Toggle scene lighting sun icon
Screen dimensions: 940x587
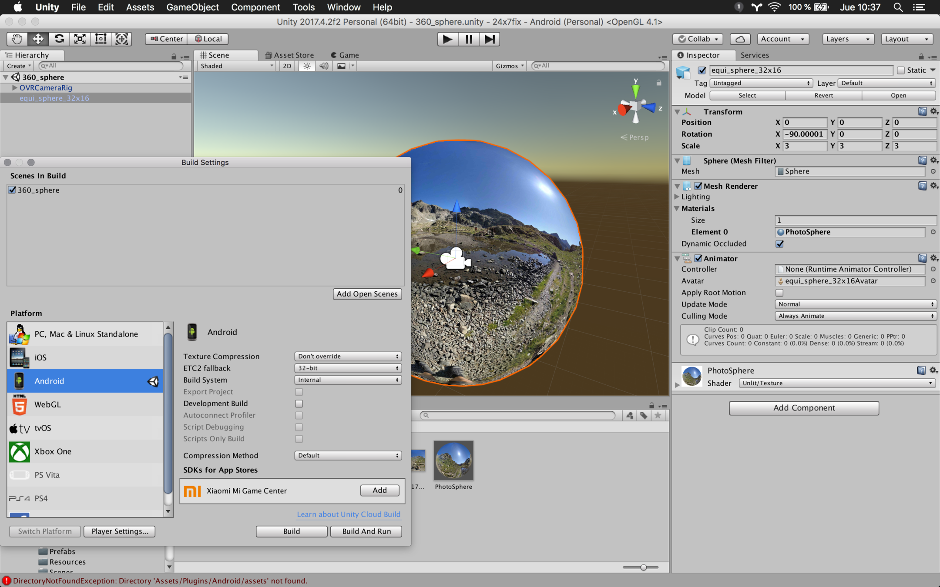[307, 66]
